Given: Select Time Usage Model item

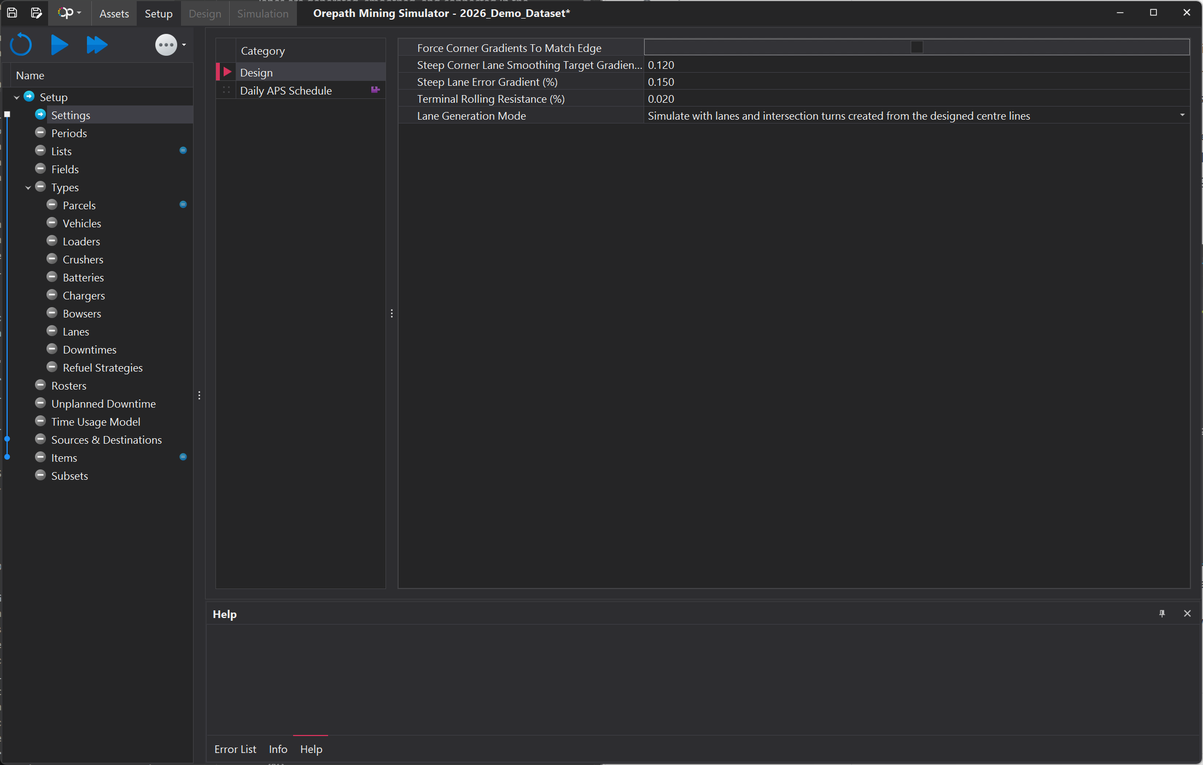Looking at the screenshot, I should tap(96, 422).
